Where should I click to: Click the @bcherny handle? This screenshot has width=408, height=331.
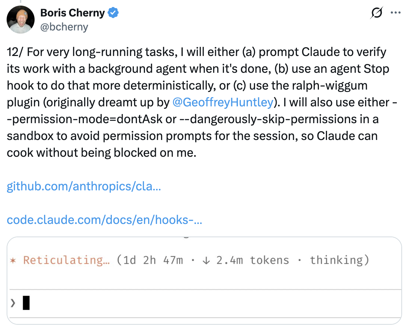click(64, 27)
